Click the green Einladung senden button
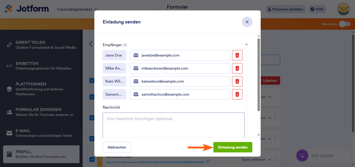This screenshot has height=167, width=355. pyautogui.click(x=233, y=147)
